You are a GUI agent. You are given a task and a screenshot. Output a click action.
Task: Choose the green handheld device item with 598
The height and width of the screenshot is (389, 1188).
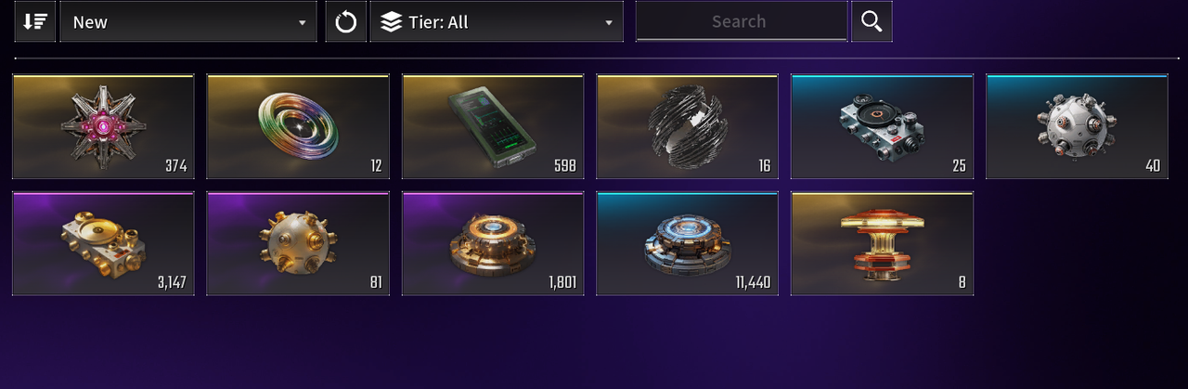click(x=493, y=126)
